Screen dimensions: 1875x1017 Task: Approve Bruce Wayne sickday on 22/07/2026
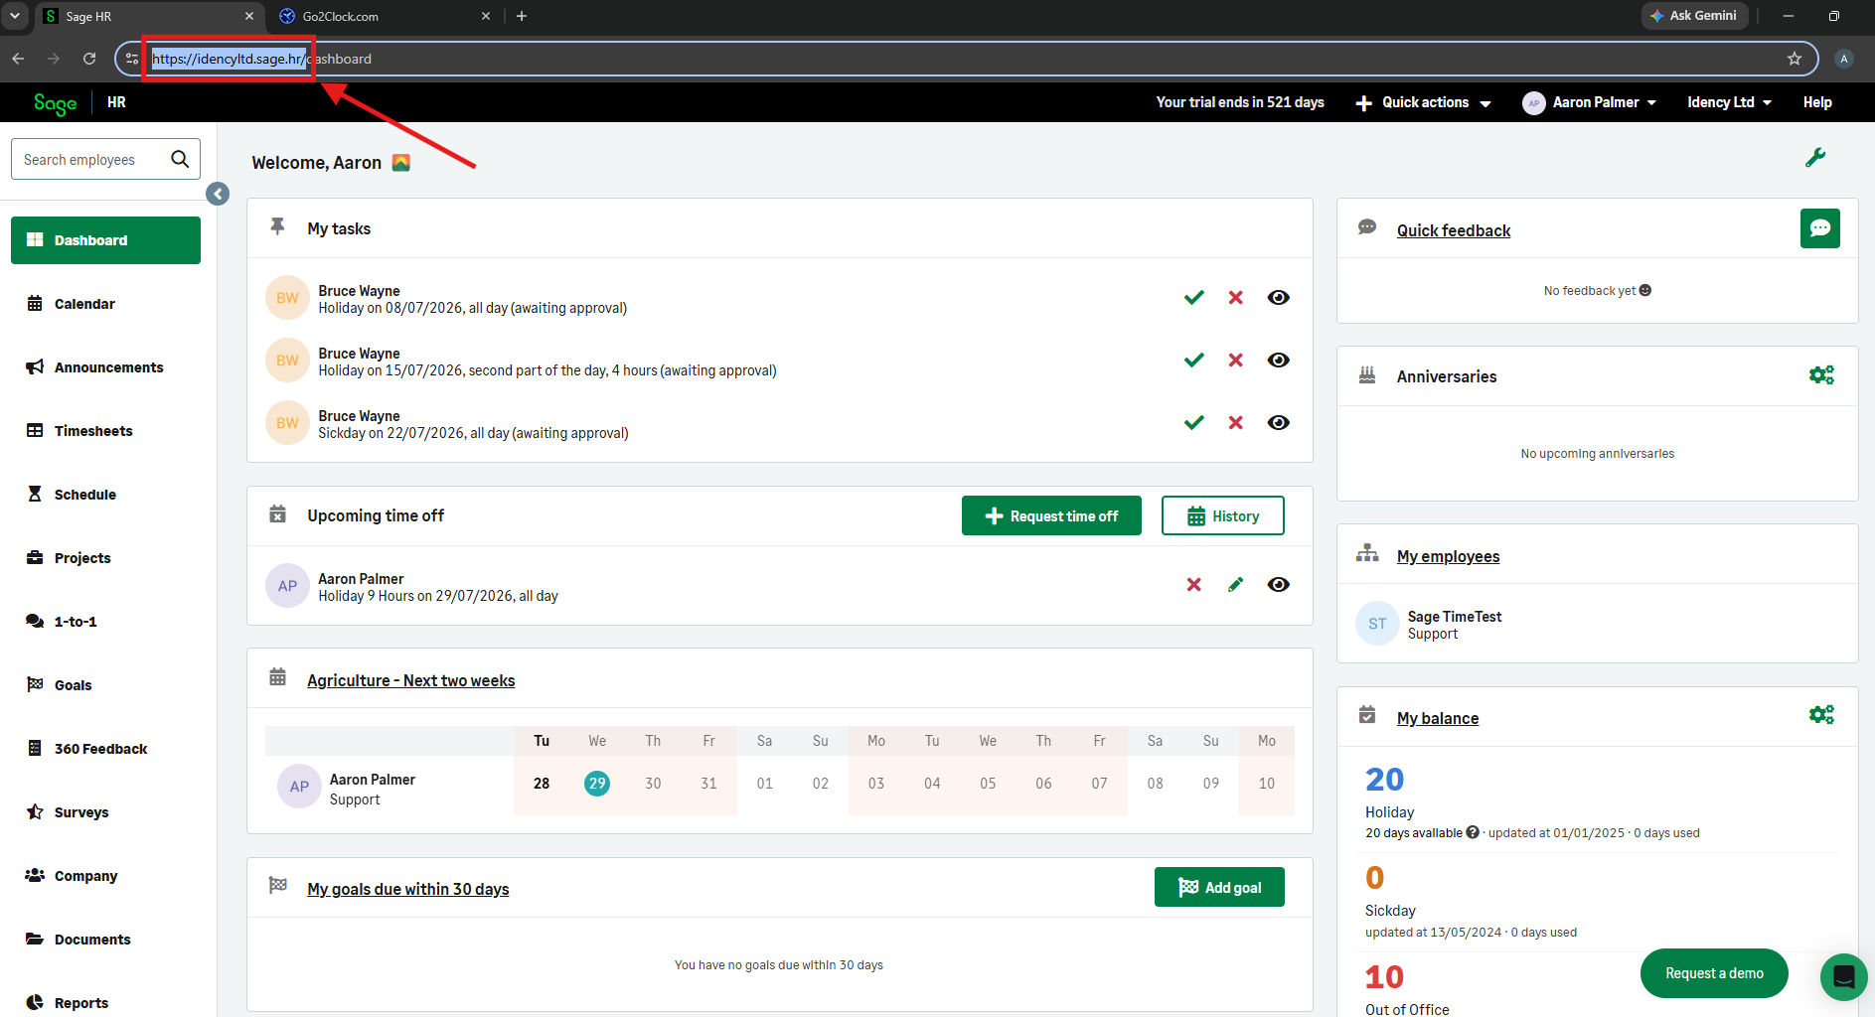(1194, 423)
